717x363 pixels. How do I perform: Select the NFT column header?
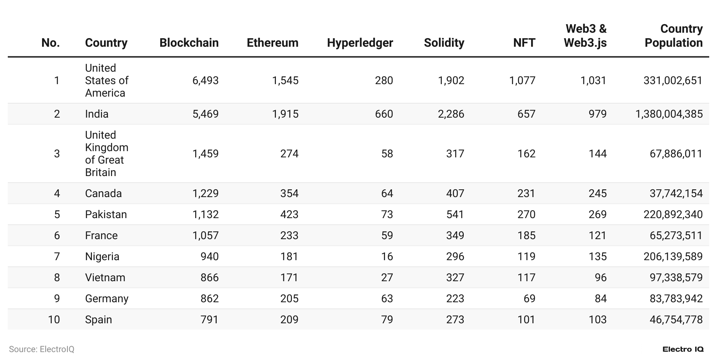pyautogui.click(x=524, y=42)
